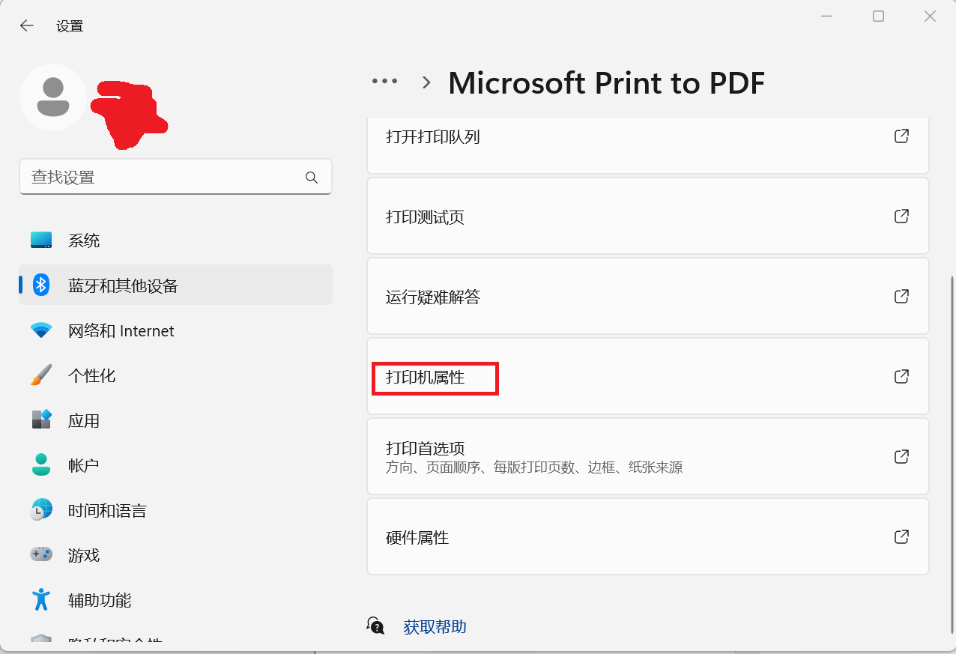Click the Microsoft Print to PDF heading

click(x=606, y=83)
